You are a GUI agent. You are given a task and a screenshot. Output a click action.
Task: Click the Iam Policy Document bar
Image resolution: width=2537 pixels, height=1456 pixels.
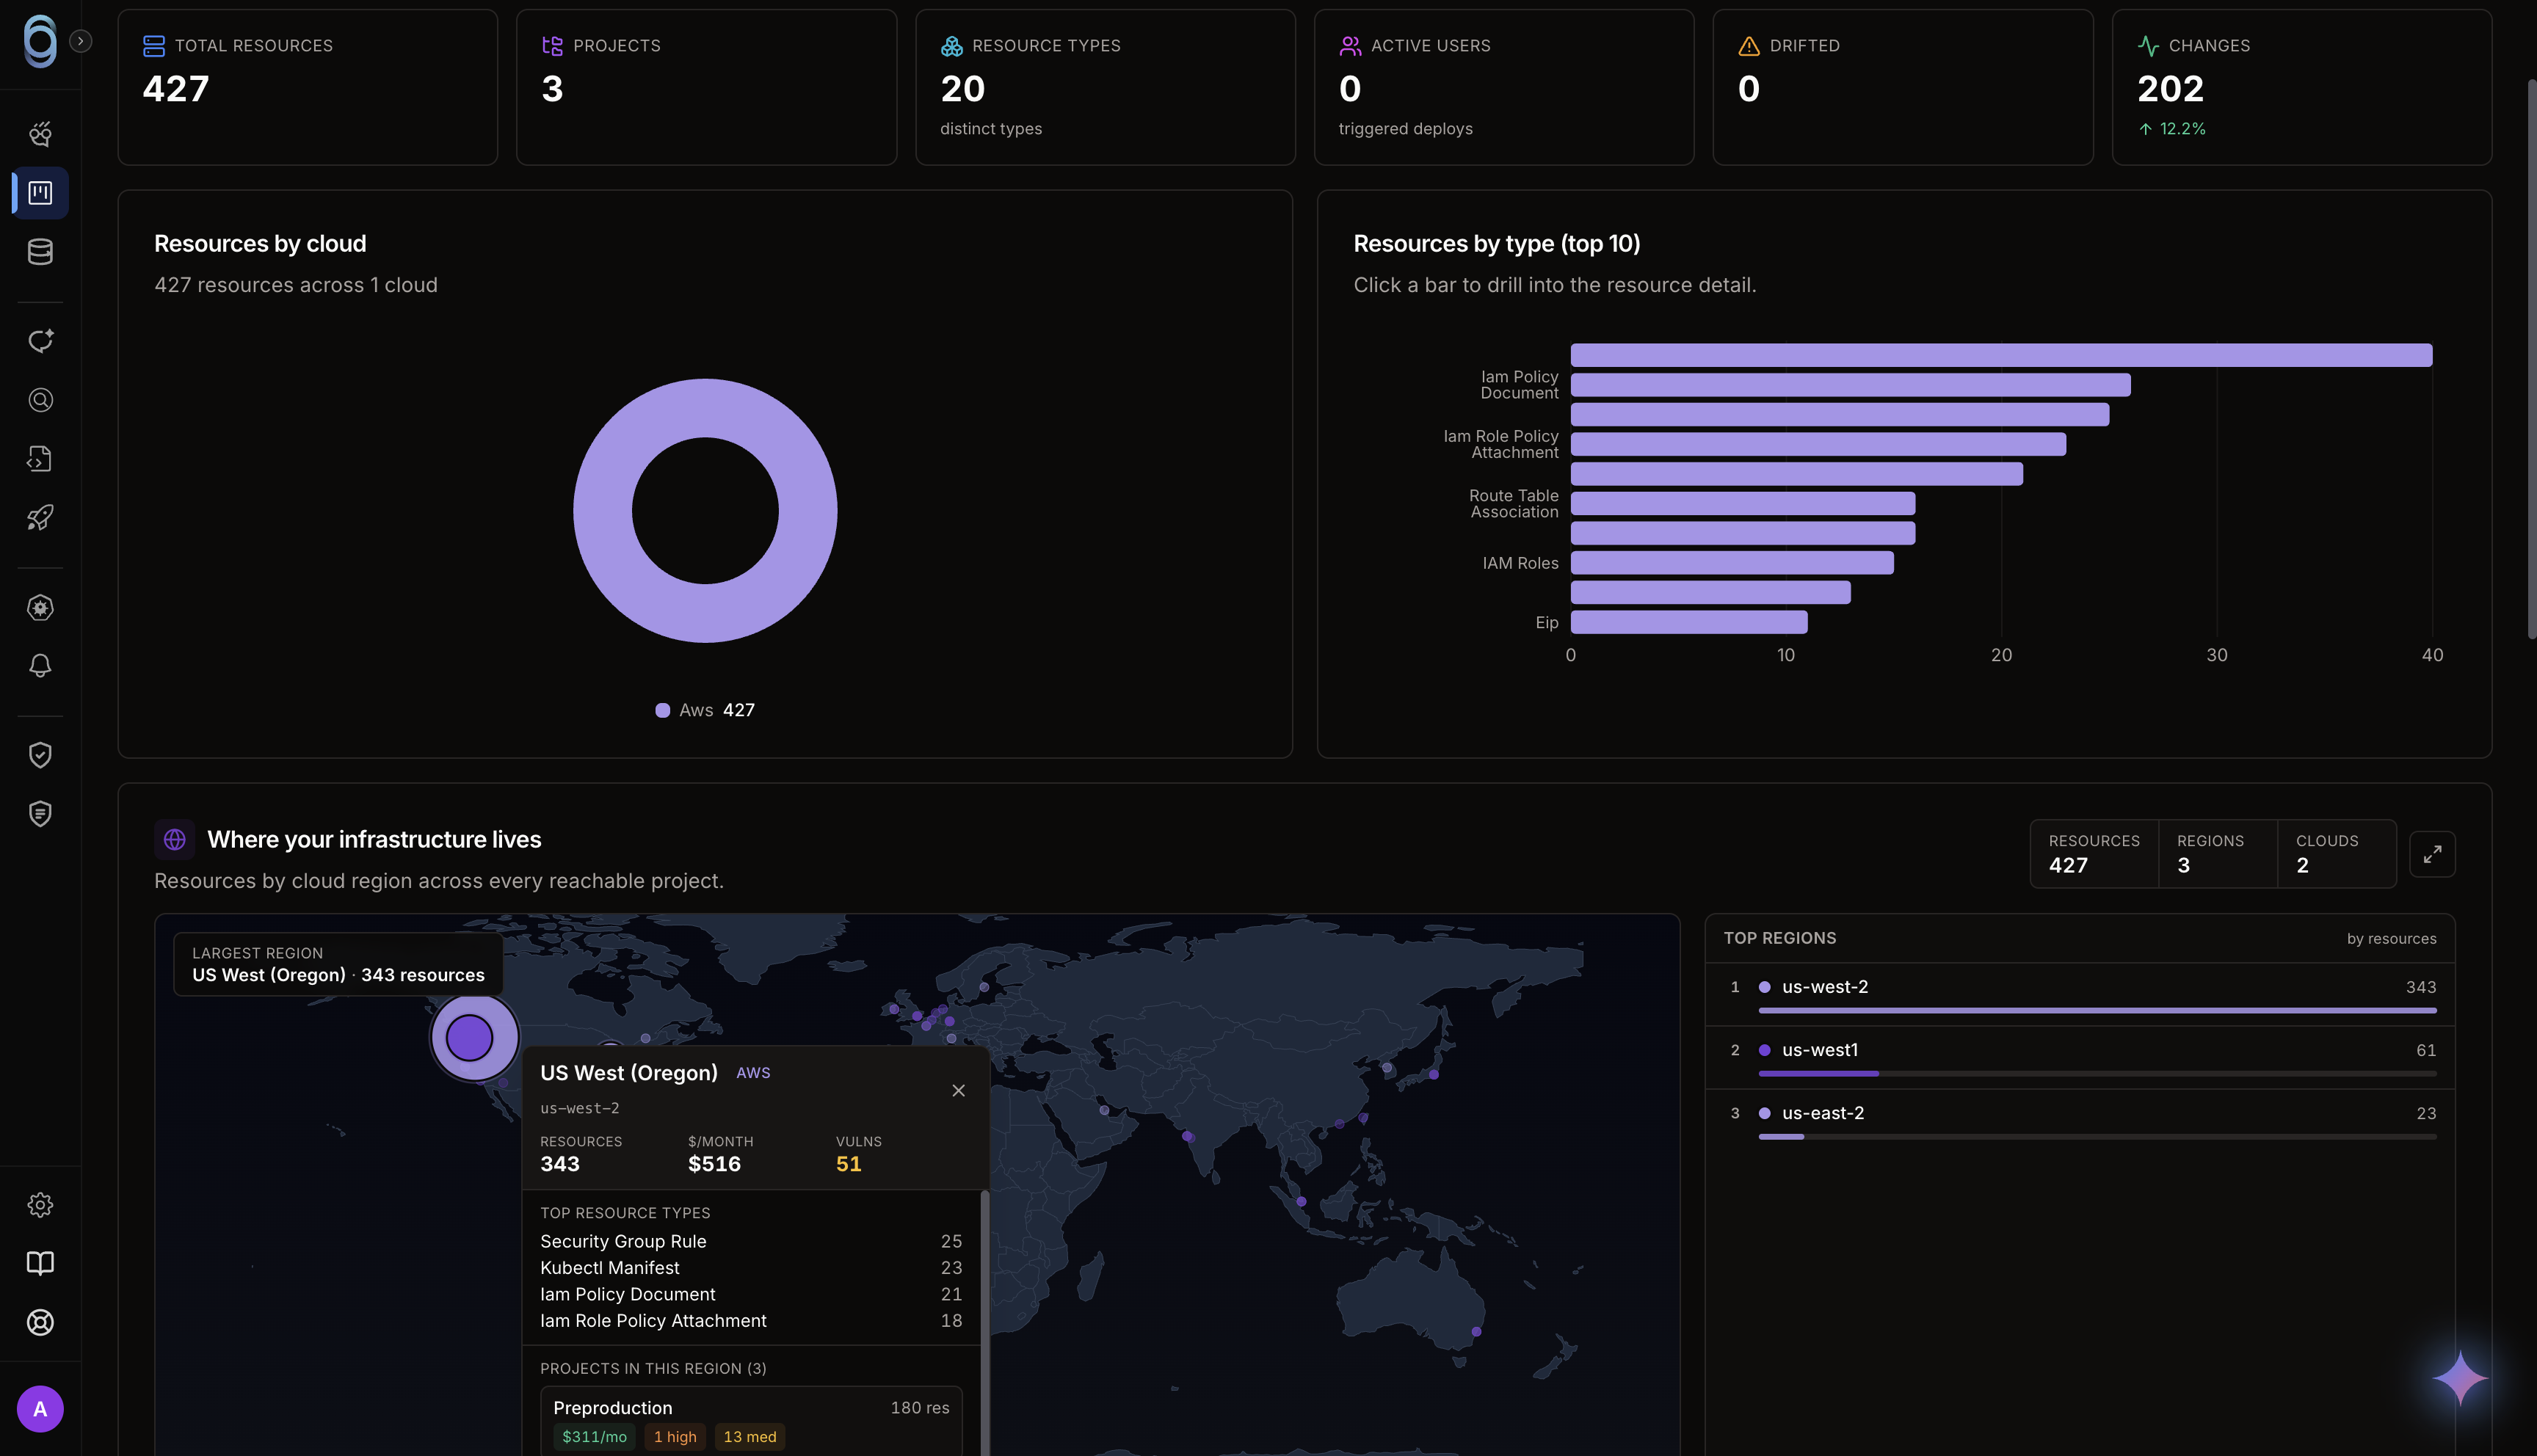[1850, 385]
